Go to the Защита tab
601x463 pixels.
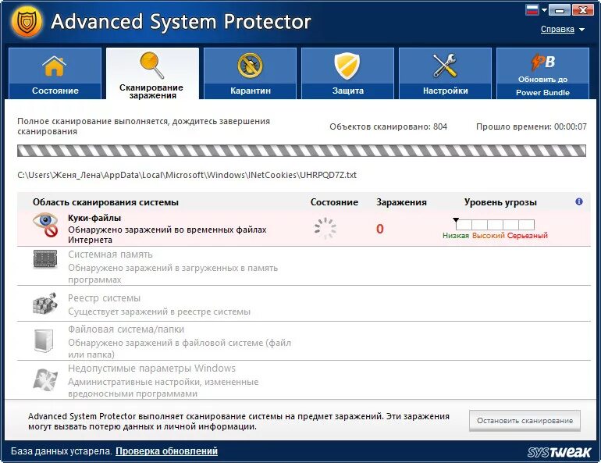tap(347, 73)
